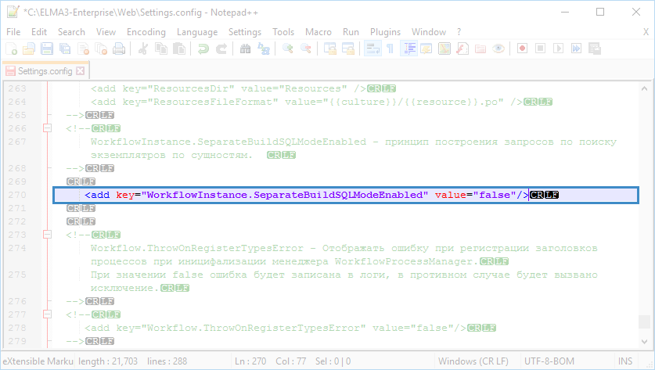
Task: Close the Settings.config tab
Action: coord(80,70)
